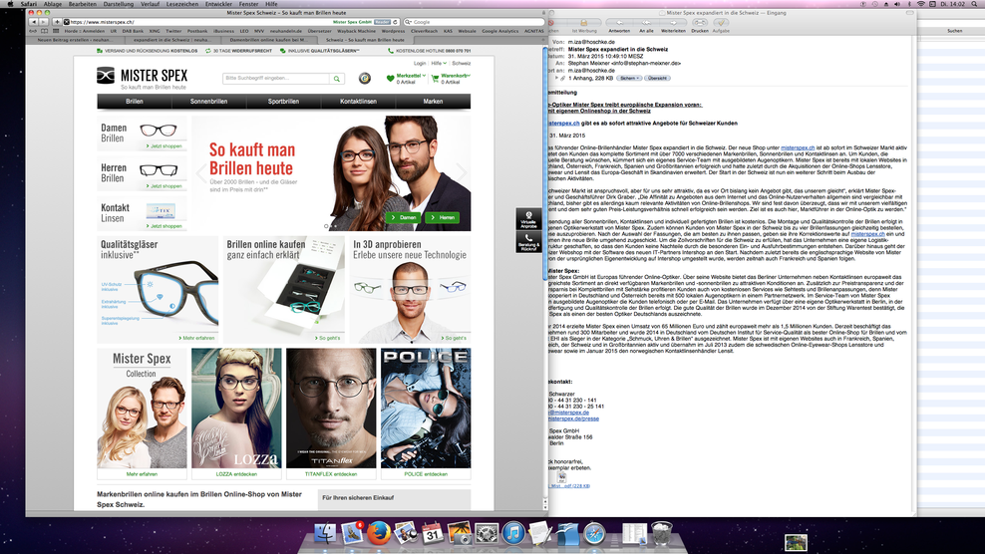Viewport: 985px width, 554px height.
Task: Open the Top Sites grid icon
Action: 56,31
